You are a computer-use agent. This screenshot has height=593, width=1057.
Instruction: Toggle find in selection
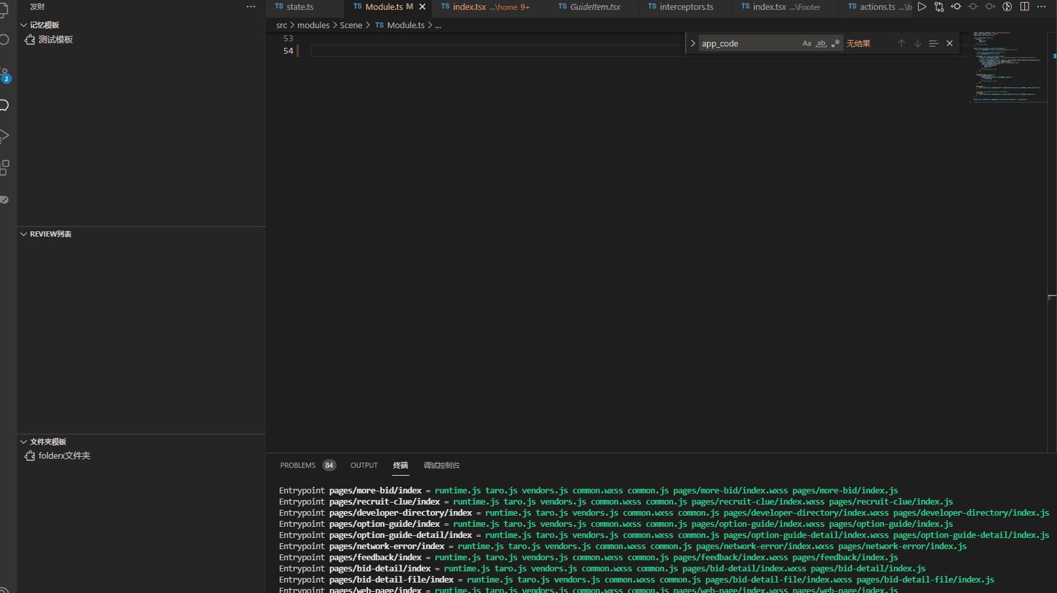tap(933, 43)
